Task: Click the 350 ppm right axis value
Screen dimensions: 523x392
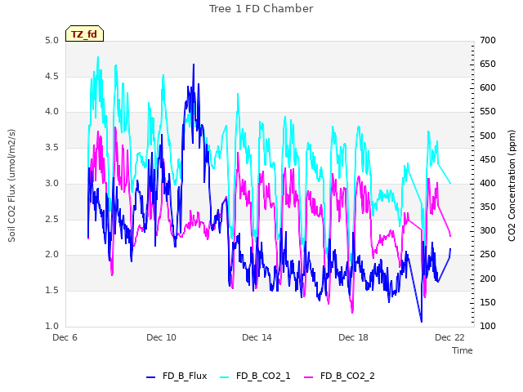Action: 488,207
